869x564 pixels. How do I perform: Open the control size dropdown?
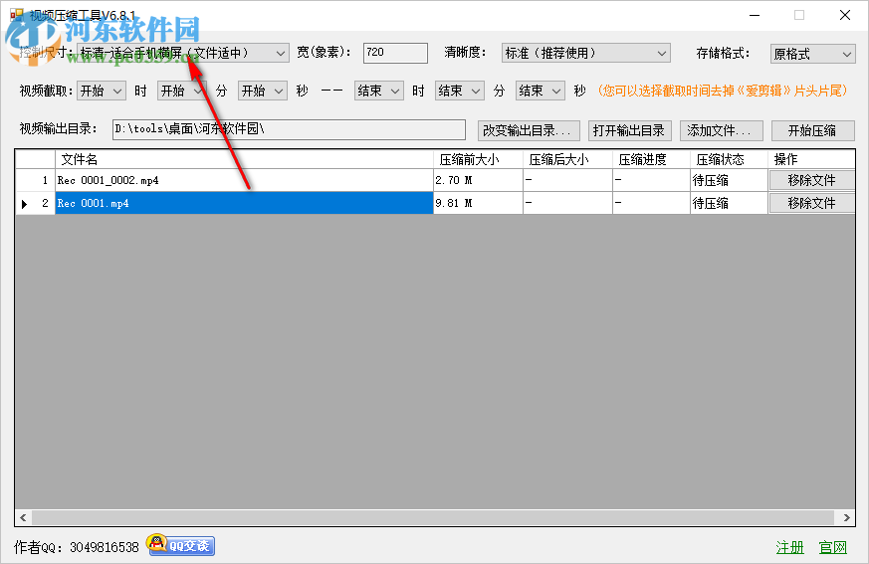point(183,53)
